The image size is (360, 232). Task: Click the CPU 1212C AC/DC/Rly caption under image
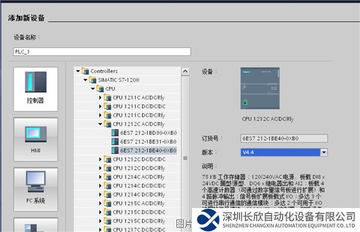pyautogui.click(x=268, y=119)
